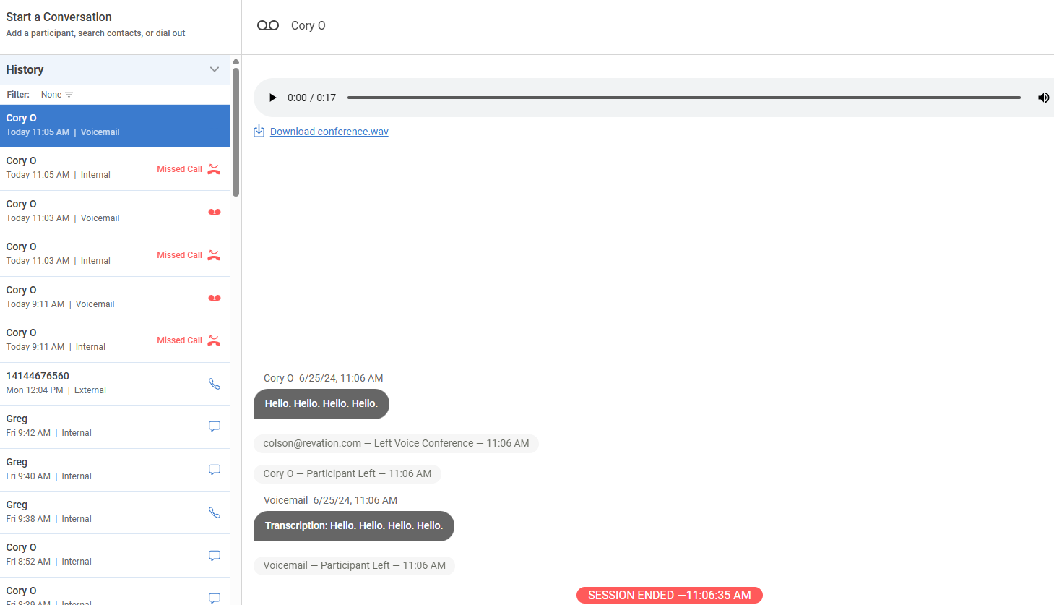The image size is (1054, 605).
Task: Click the download icon beside conference.wav
Action: pos(259,131)
